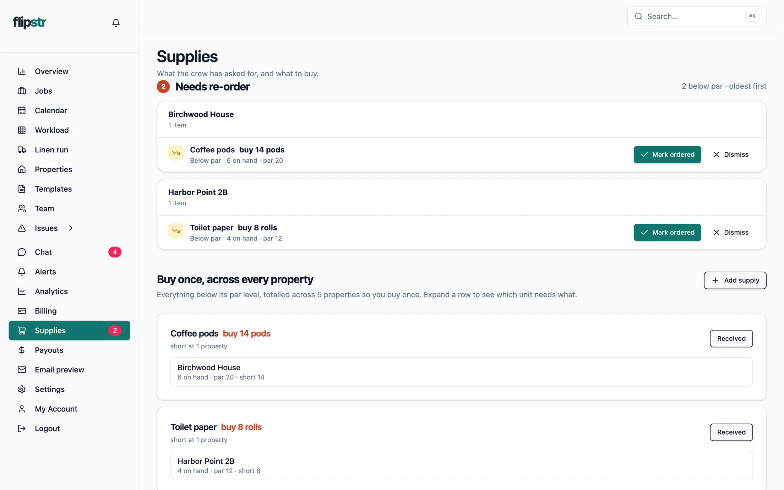The height and width of the screenshot is (490, 784).
Task: Click the Templates document icon
Action: (22, 189)
